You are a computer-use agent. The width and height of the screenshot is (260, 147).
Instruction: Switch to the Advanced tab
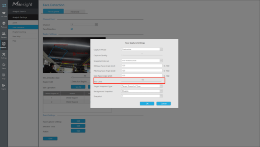[75, 12]
